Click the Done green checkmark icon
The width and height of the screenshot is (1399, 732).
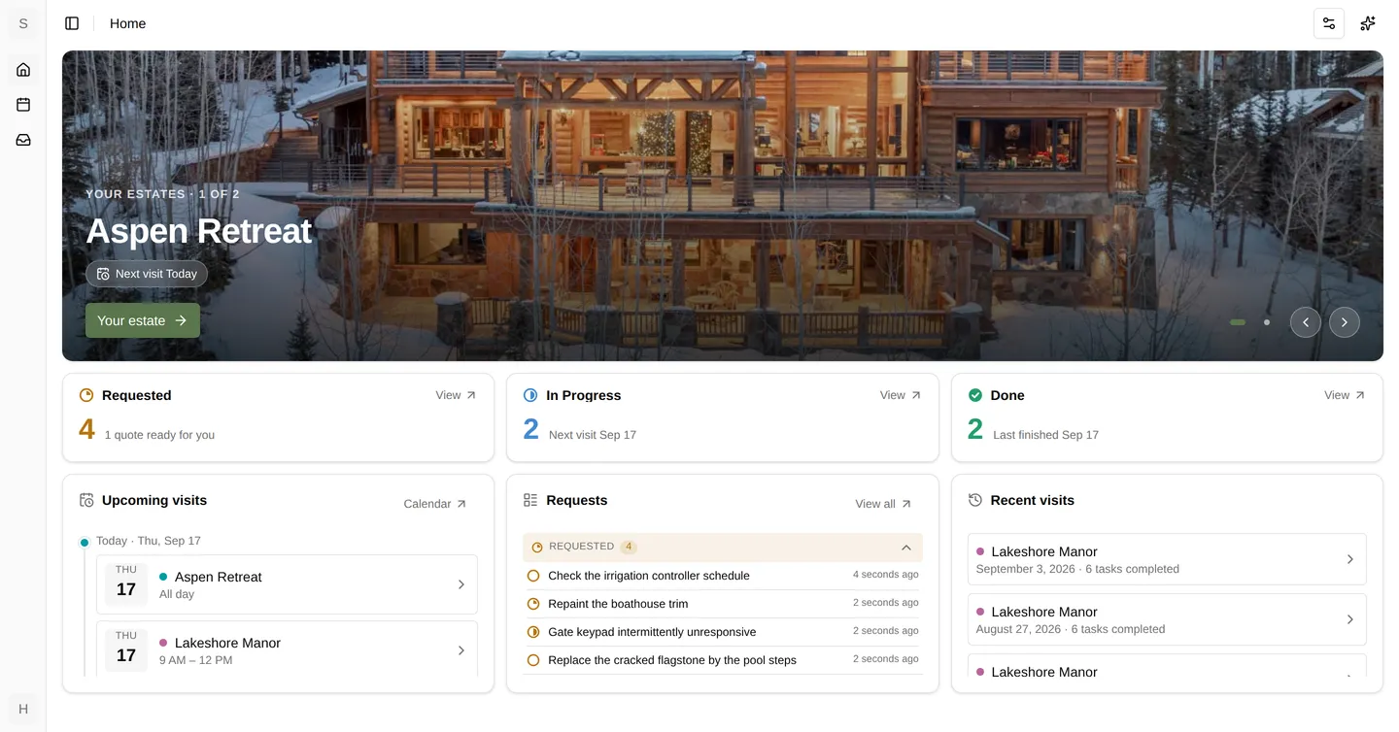pos(975,395)
